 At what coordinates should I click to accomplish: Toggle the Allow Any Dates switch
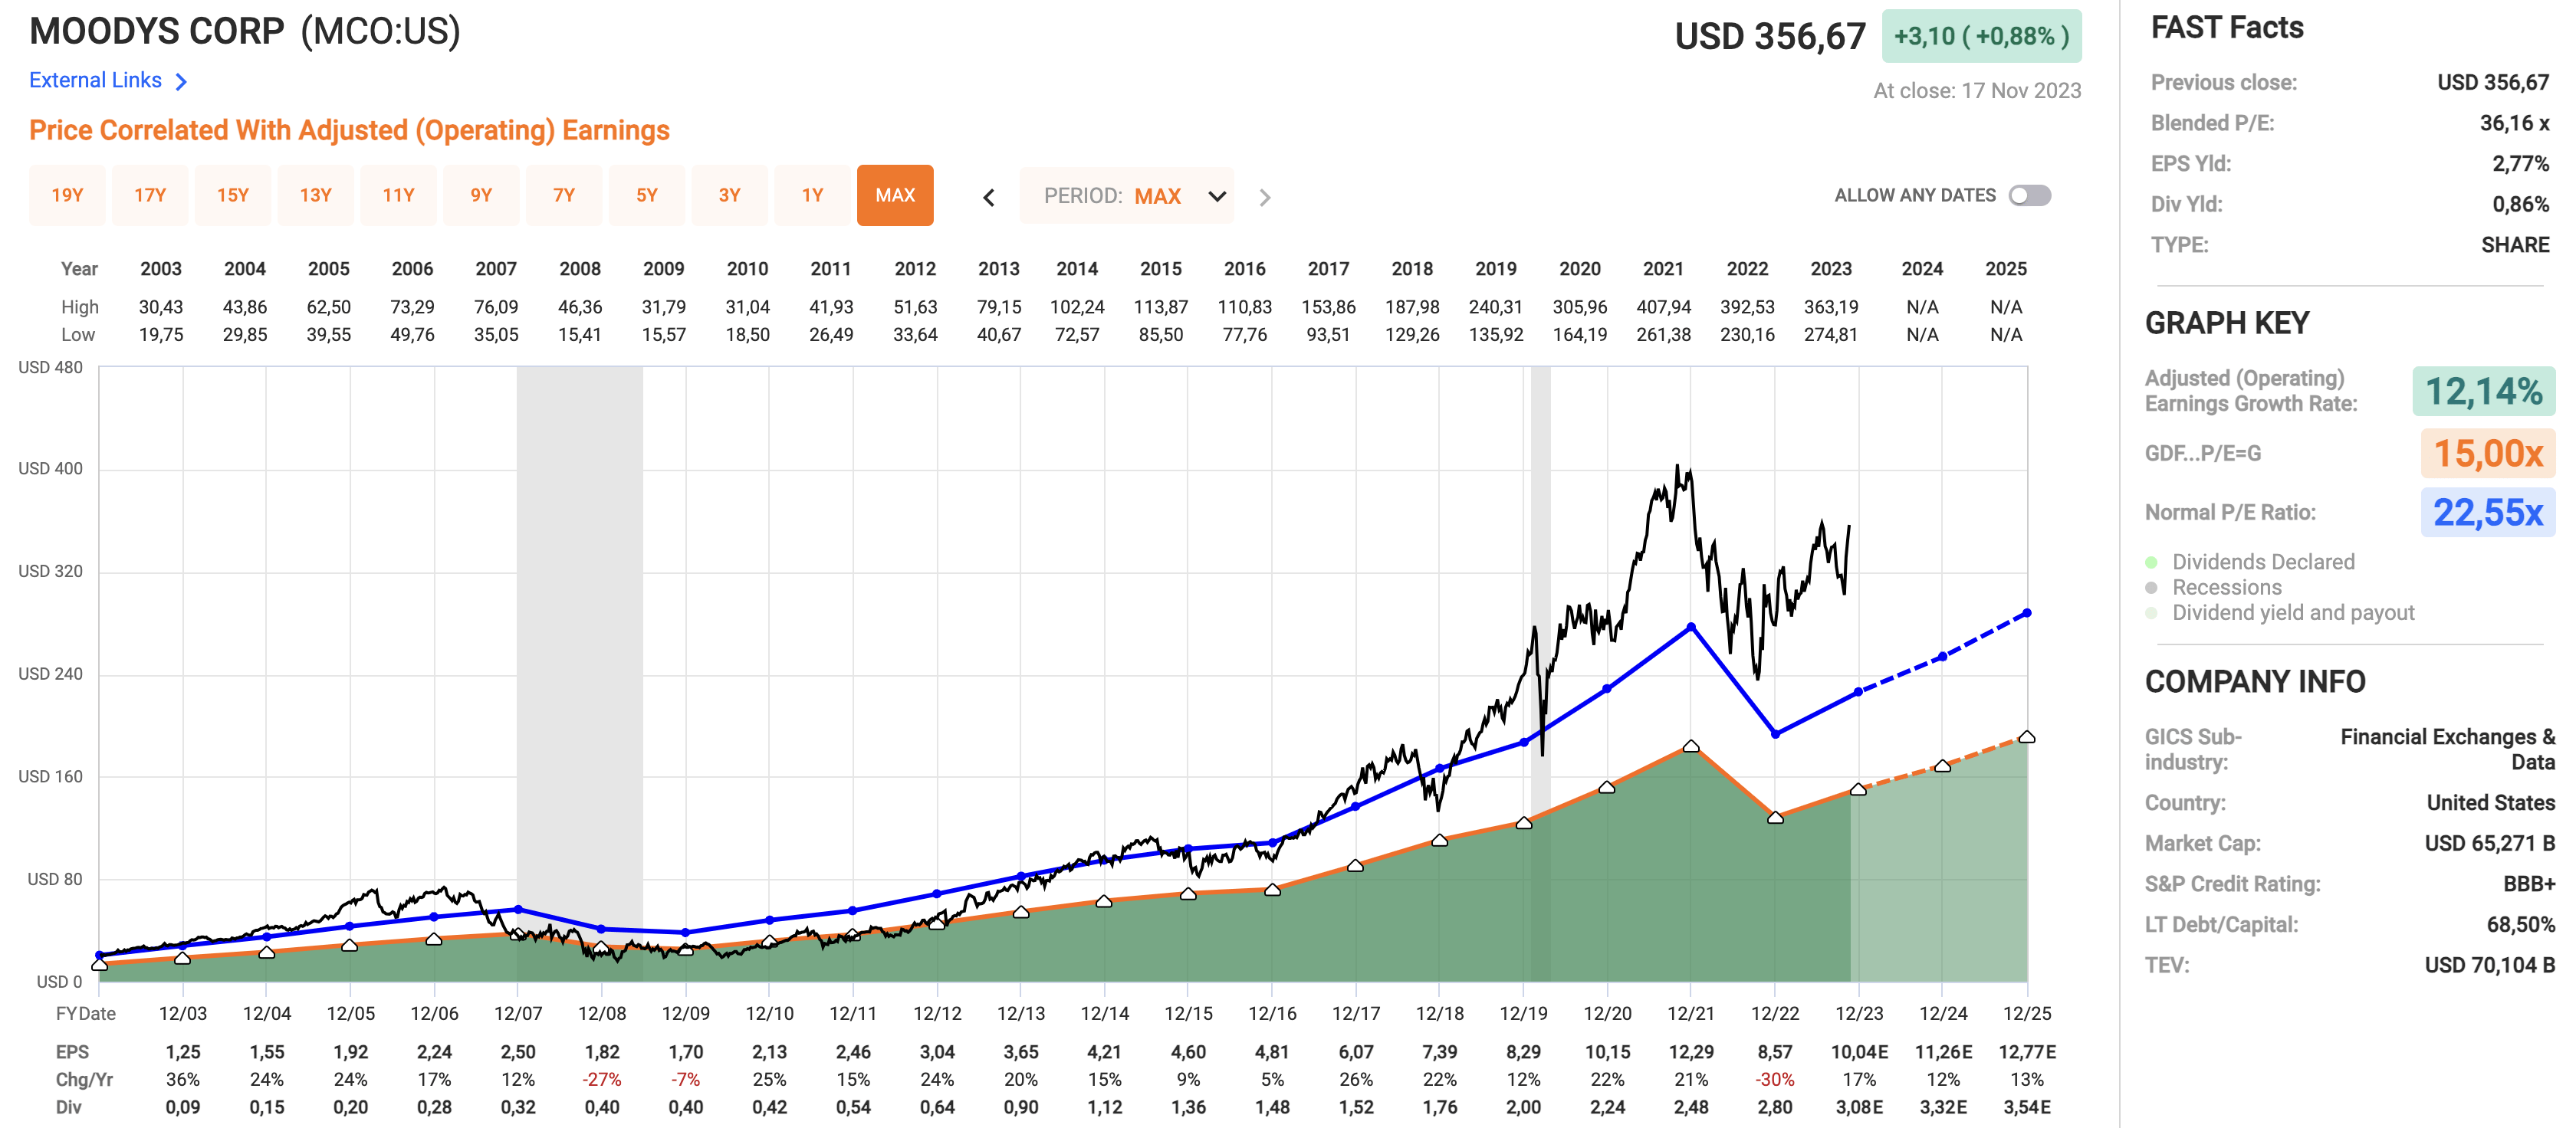[2030, 196]
